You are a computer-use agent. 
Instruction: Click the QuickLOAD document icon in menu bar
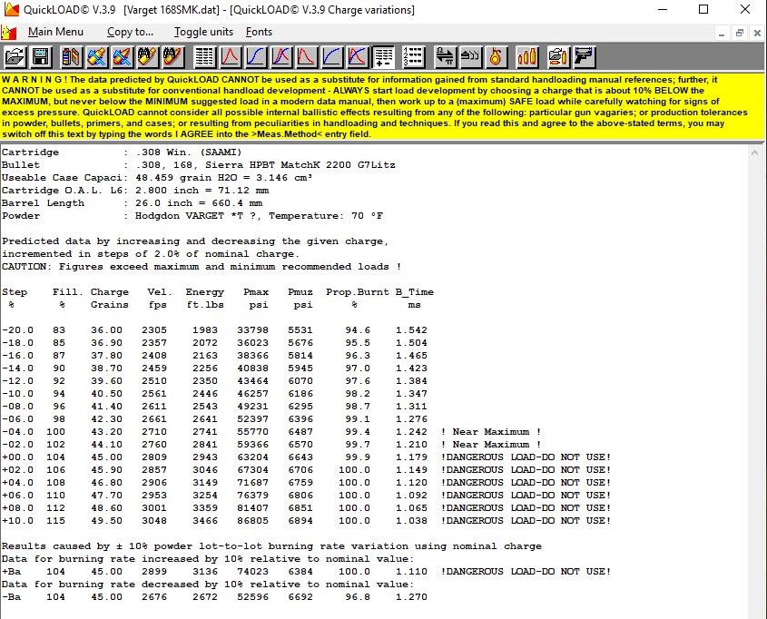pyautogui.click(x=10, y=32)
